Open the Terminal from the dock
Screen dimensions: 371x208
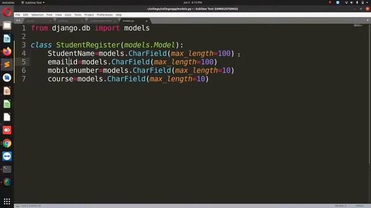coord(7,169)
